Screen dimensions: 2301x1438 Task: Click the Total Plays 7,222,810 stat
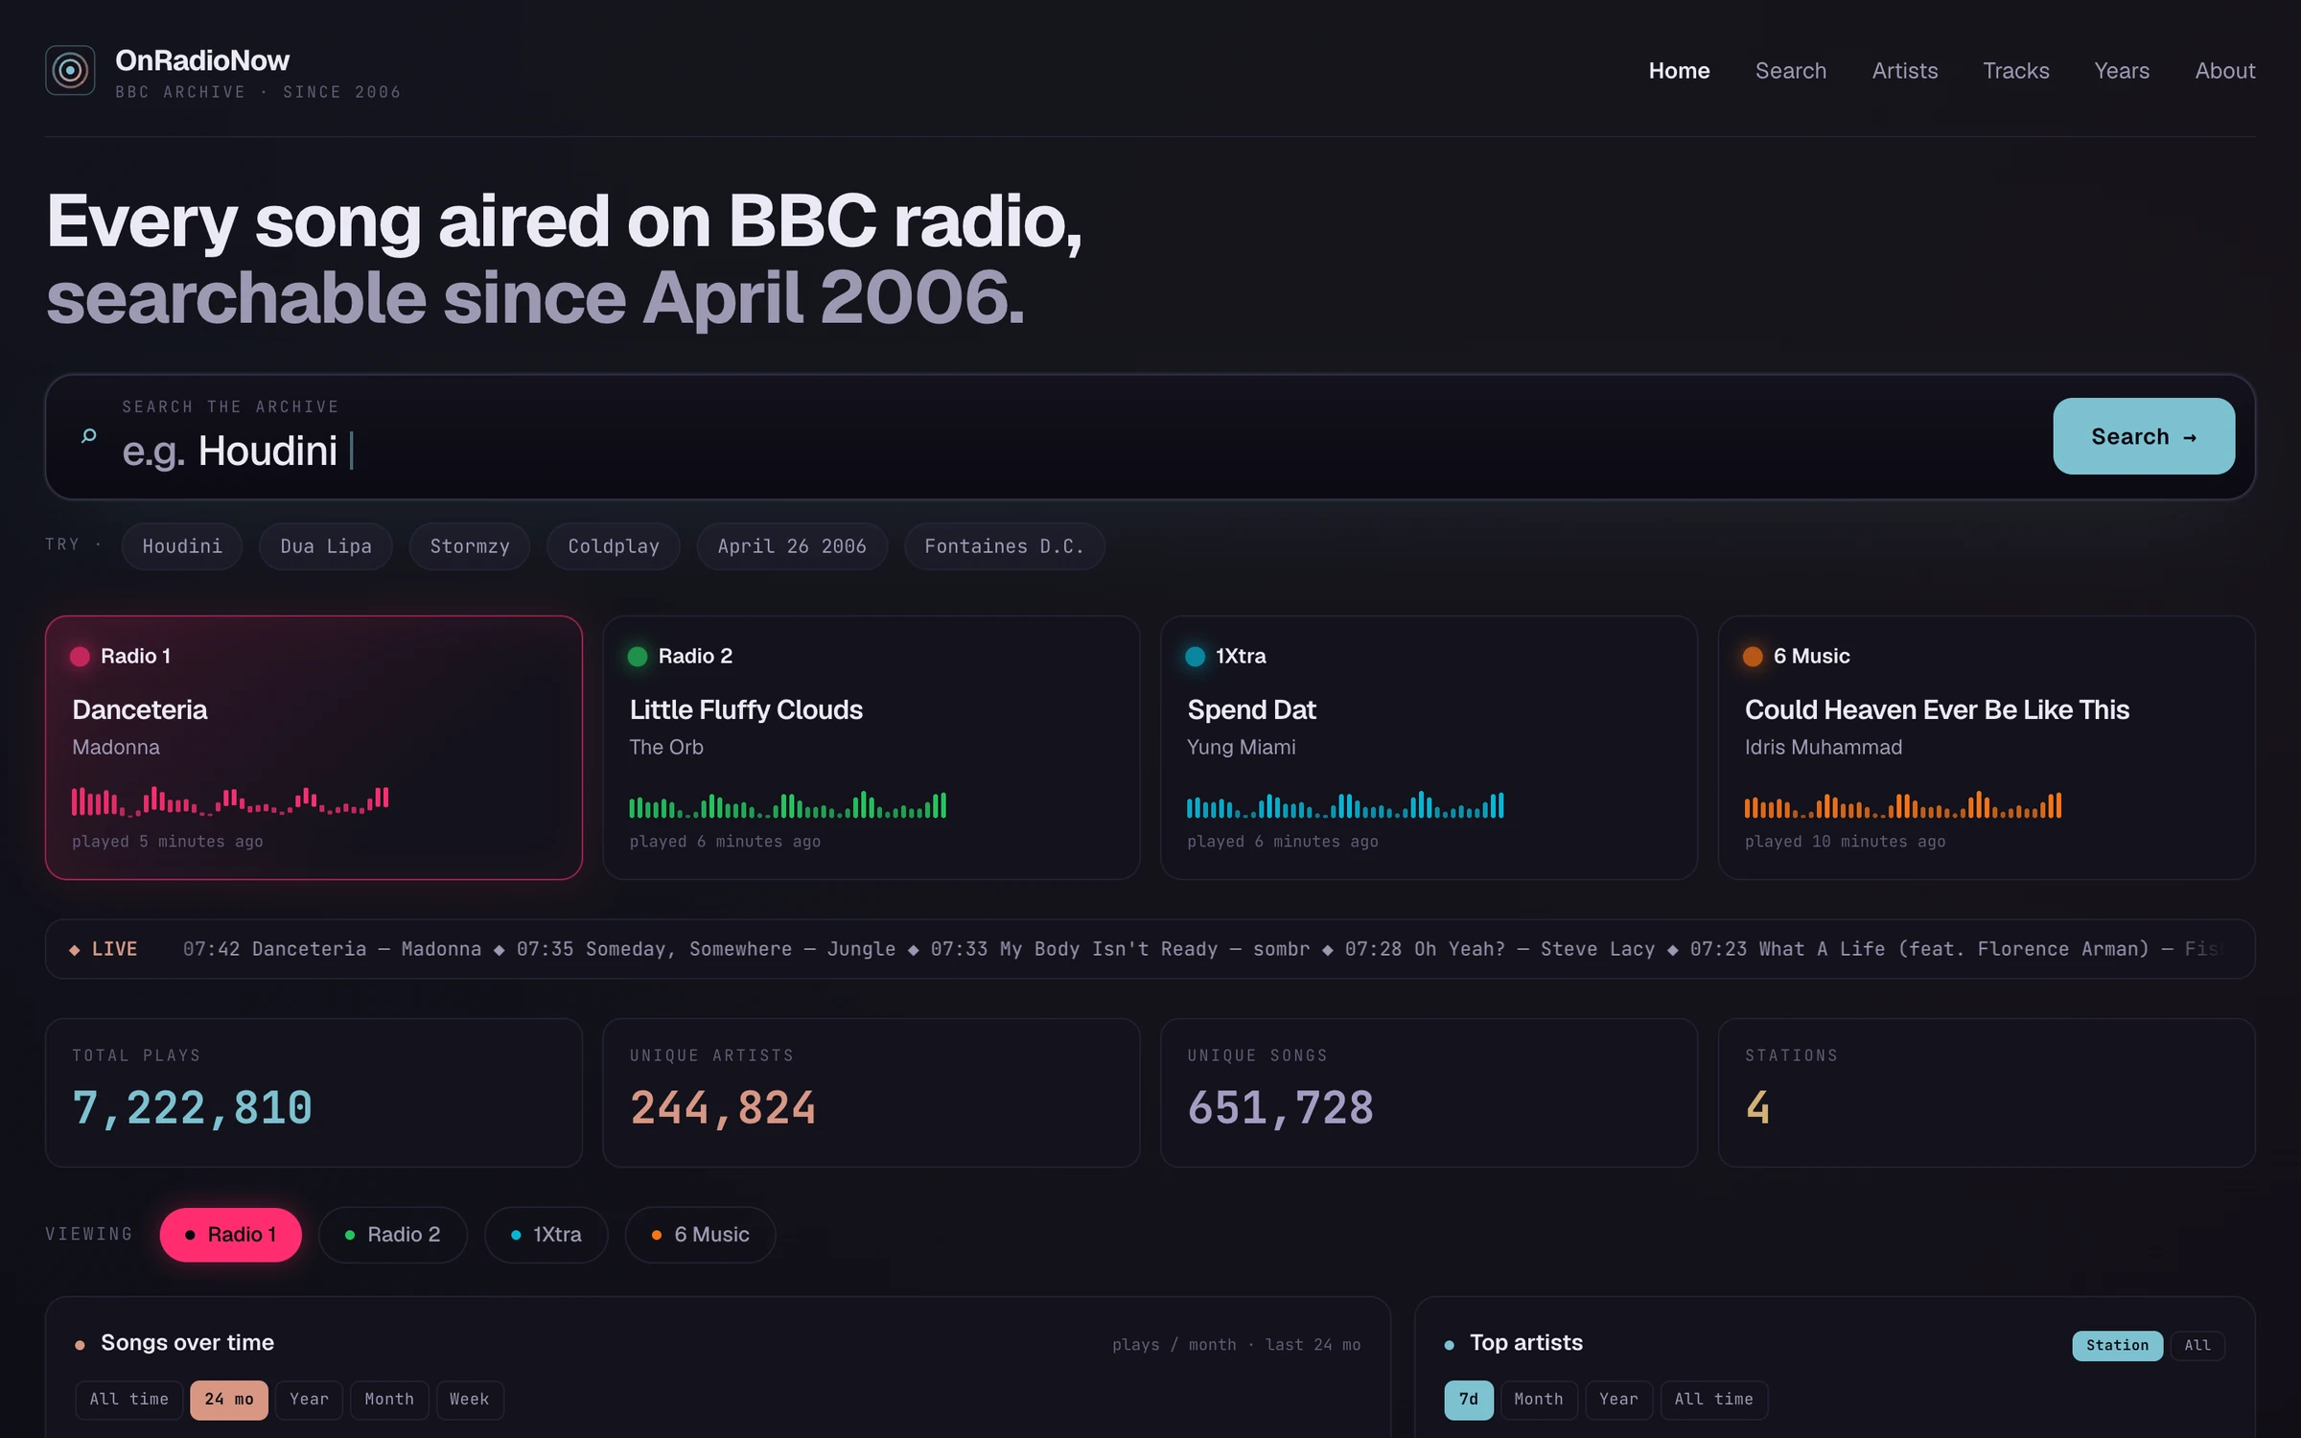coord(193,1108)
